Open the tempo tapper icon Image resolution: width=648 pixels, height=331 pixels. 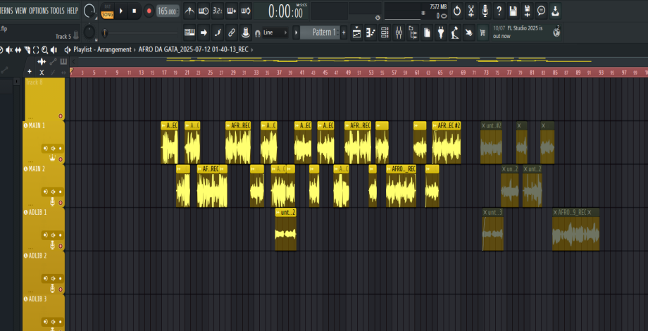(455, 32)
